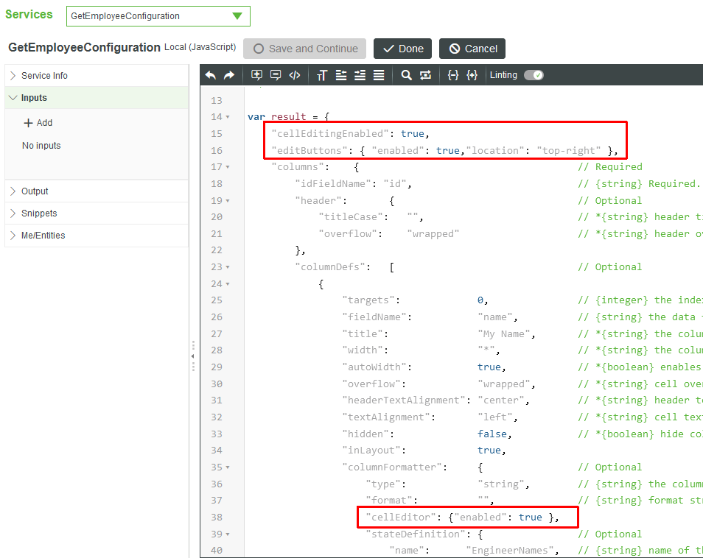
Task: Click the Cancel button
Action: [x=472, y=49]
